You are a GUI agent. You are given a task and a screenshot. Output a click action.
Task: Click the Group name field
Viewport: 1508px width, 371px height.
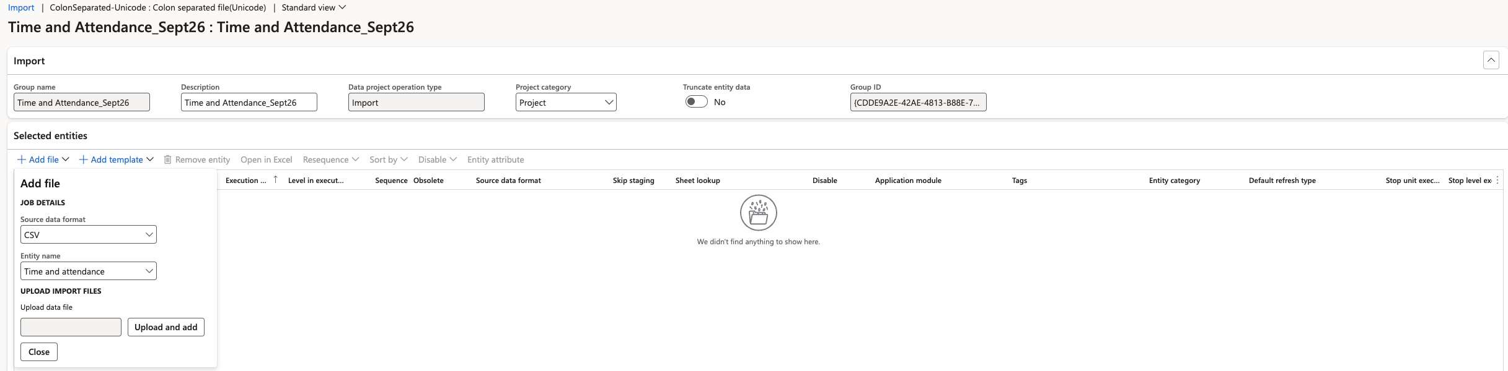(x=82, y=102)
